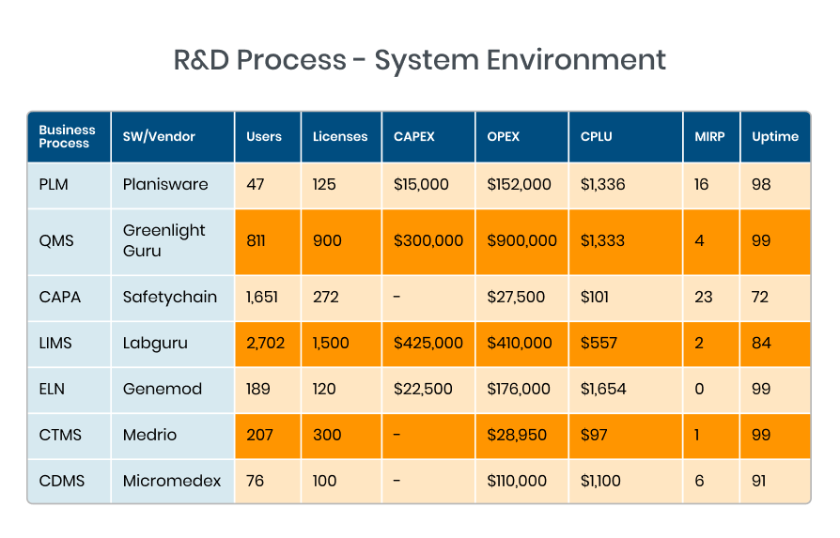Screen dimensions: 840x538
Task: Click the OPEX value '$176,000'
Action: (519, 389)
